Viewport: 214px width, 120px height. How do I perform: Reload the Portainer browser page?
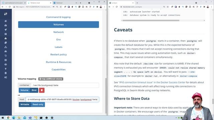point(10,7)
